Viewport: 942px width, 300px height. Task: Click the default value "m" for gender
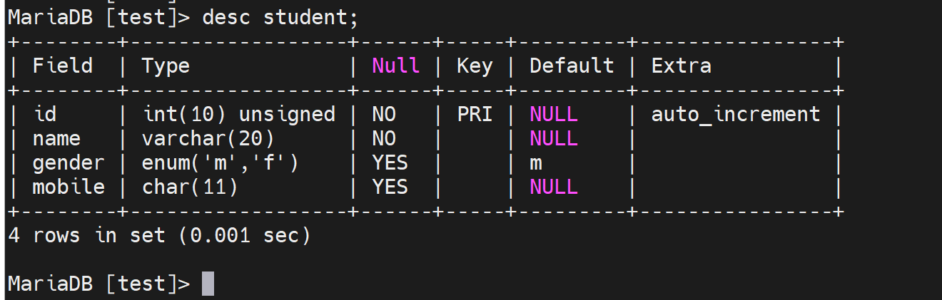[x=536, y=163]
